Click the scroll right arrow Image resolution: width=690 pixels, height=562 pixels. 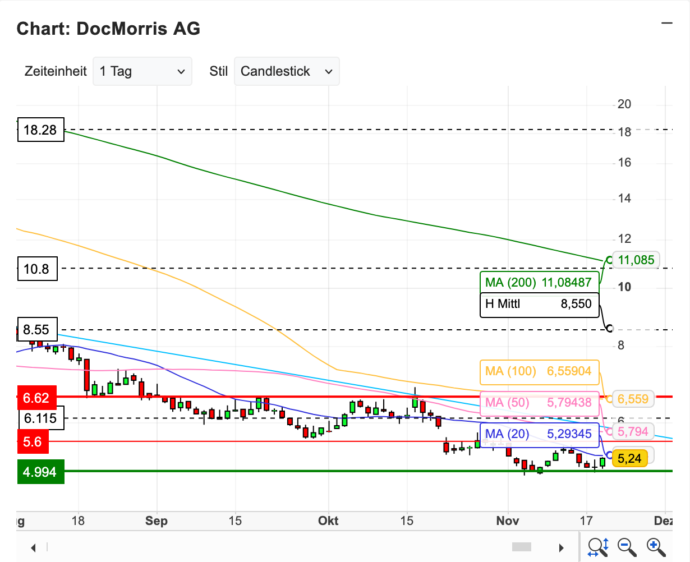(561, 547)
